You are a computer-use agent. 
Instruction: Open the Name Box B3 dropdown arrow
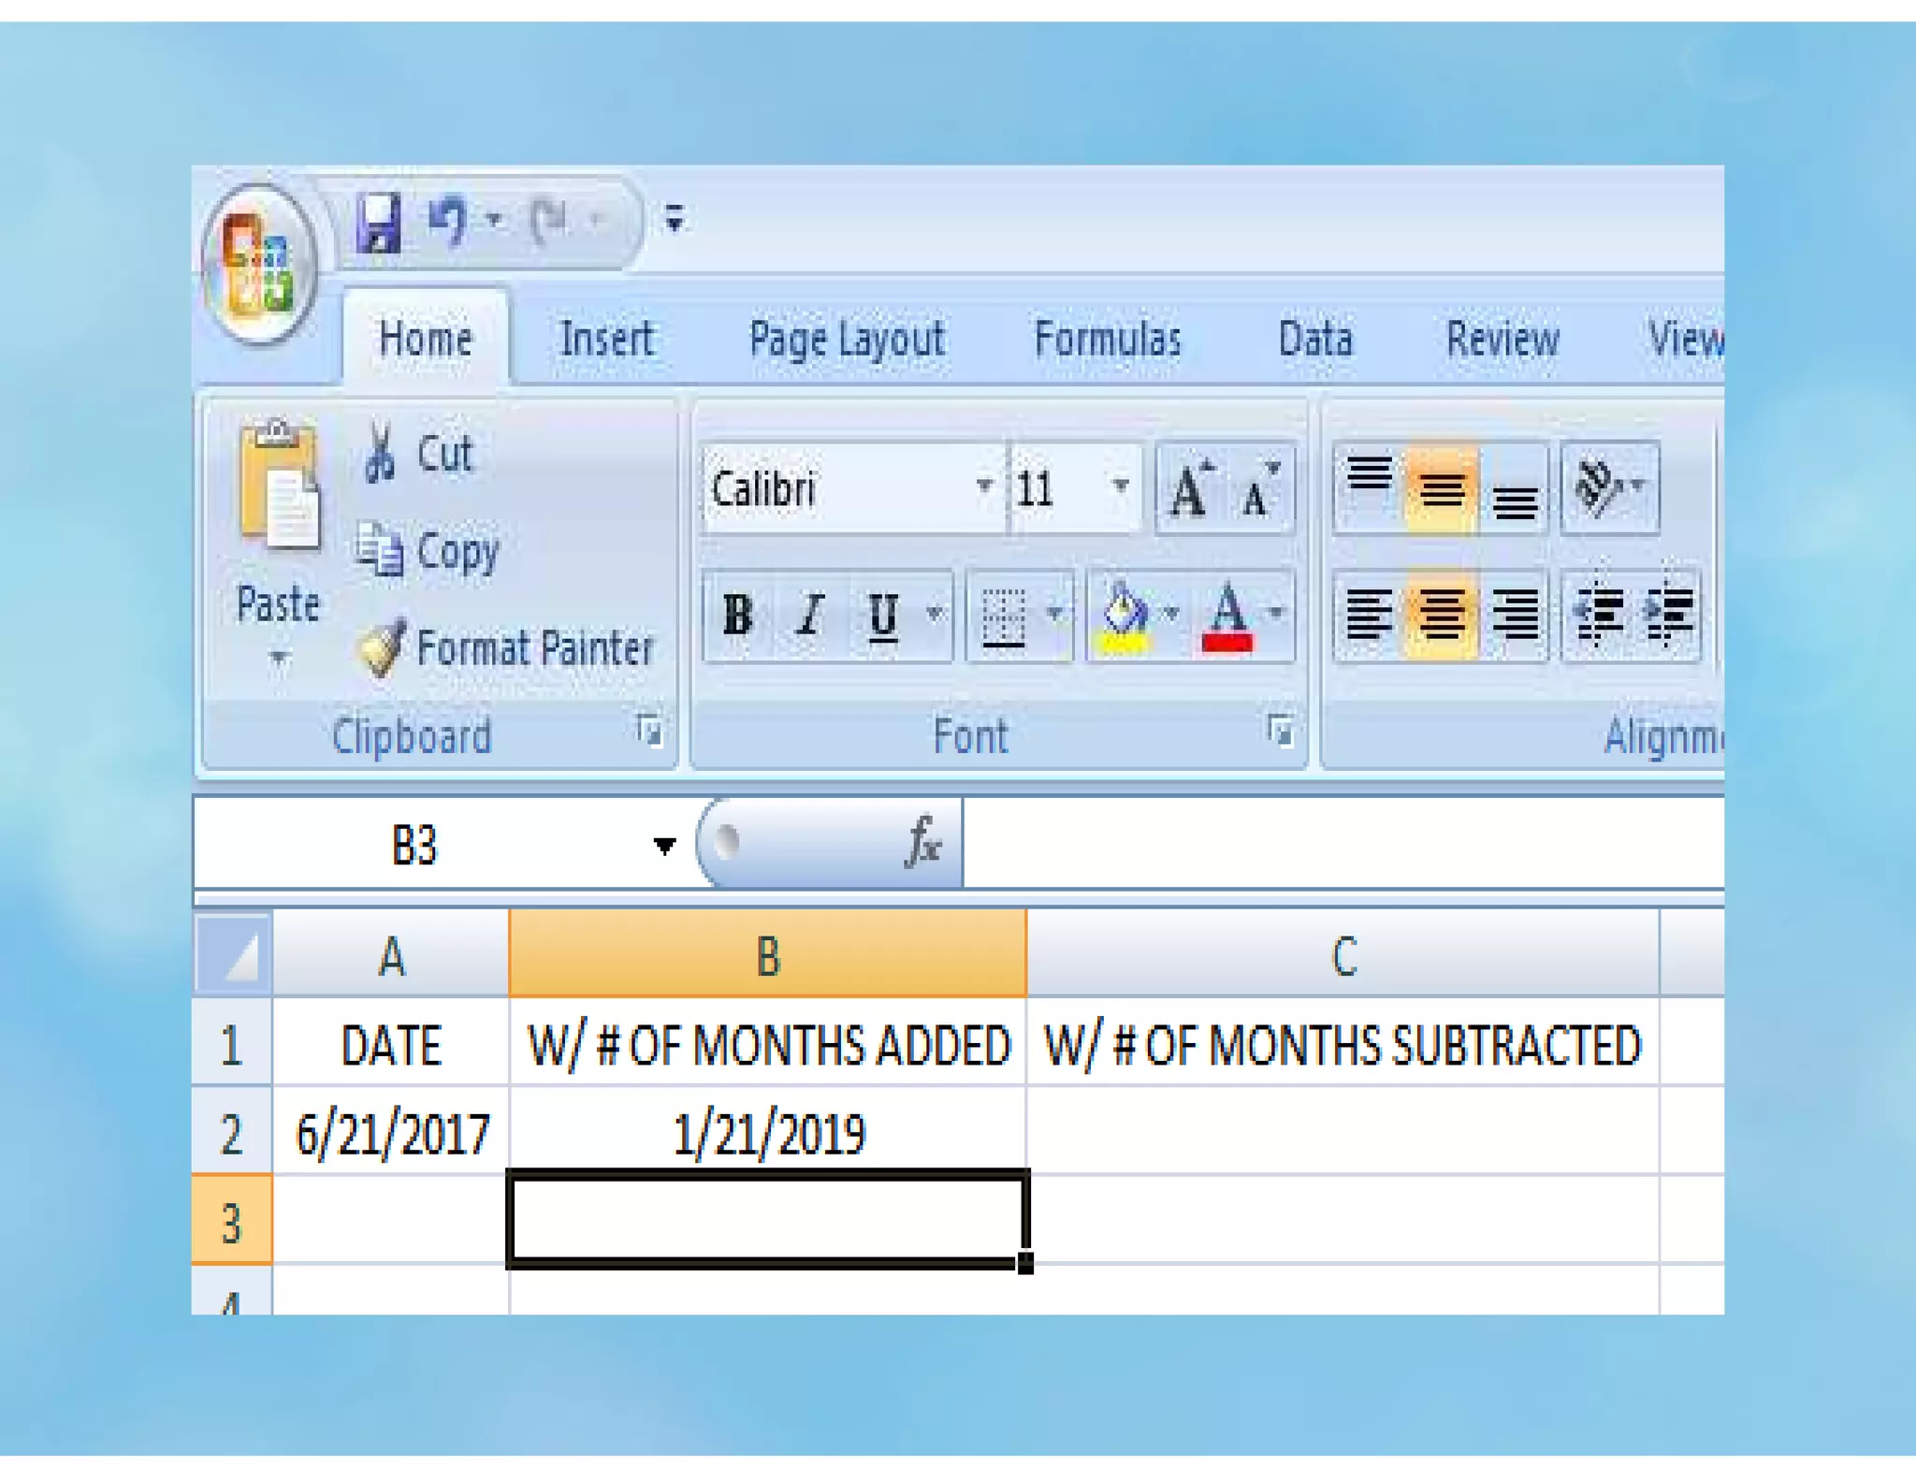(664, 846)
